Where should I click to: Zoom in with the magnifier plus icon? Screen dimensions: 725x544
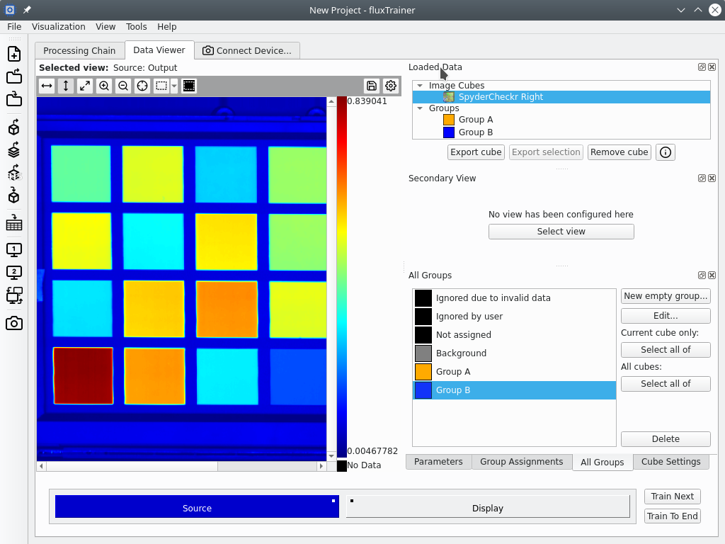point(104,86)
